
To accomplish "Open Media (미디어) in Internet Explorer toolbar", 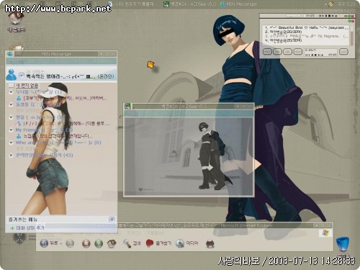I will tap(187, 243).
